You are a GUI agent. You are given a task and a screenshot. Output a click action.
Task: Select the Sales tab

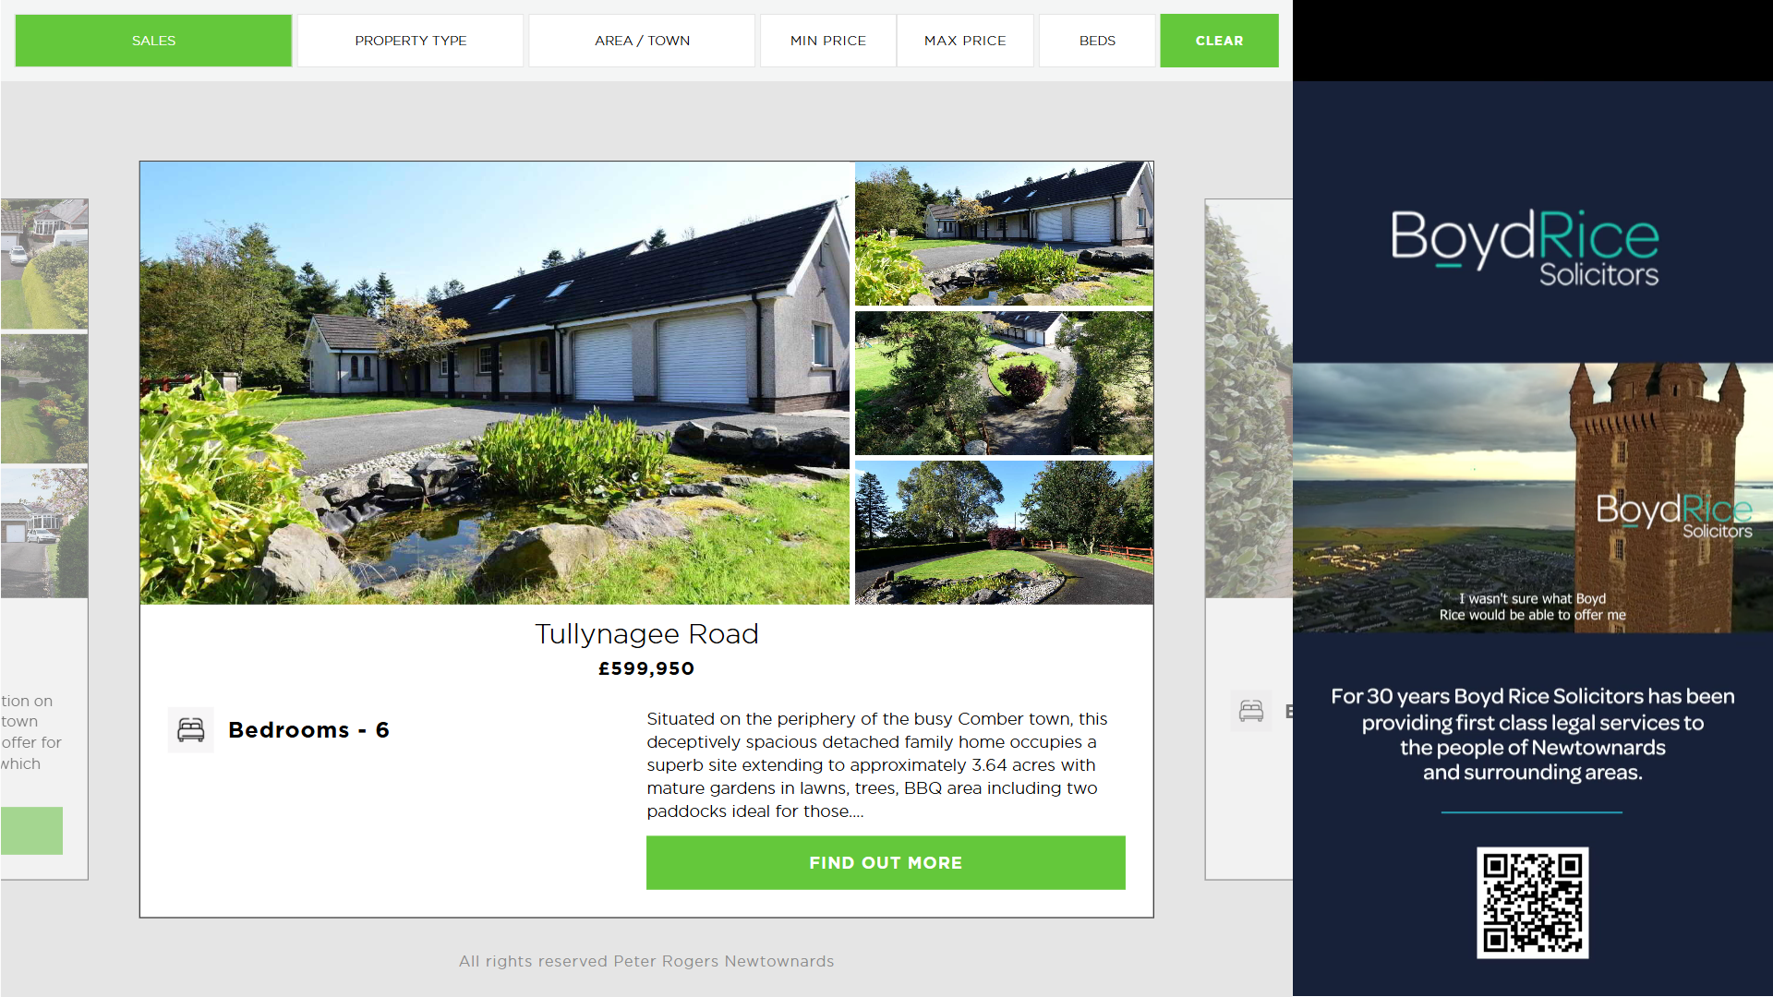(x=153, y=41)
